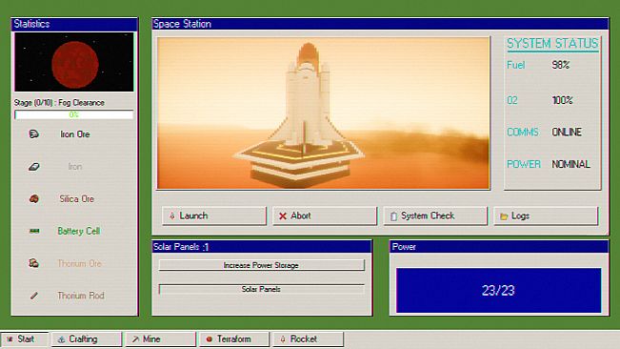Click the Thorium Ore icon
Screen dimensions: 620x349
(x=34, y=263)
